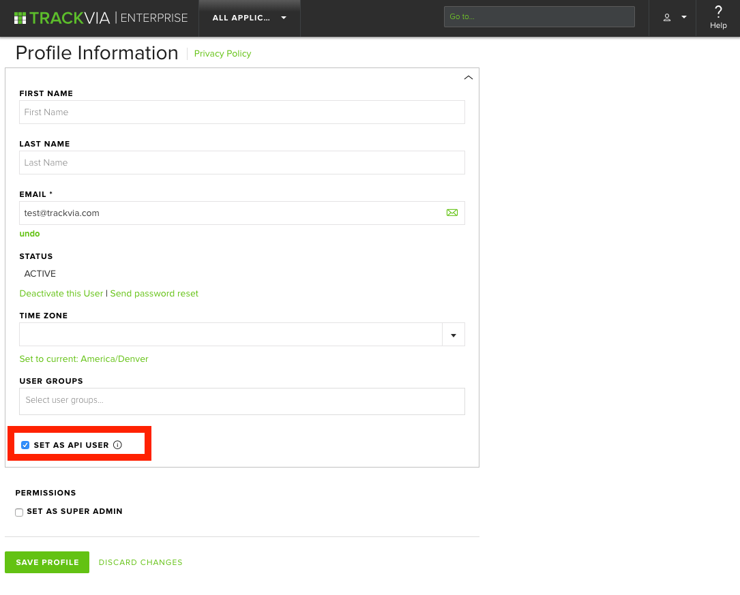Enable the Set as Super Admin checkbox
740x595 pixels.
click(x=19, y=512)
